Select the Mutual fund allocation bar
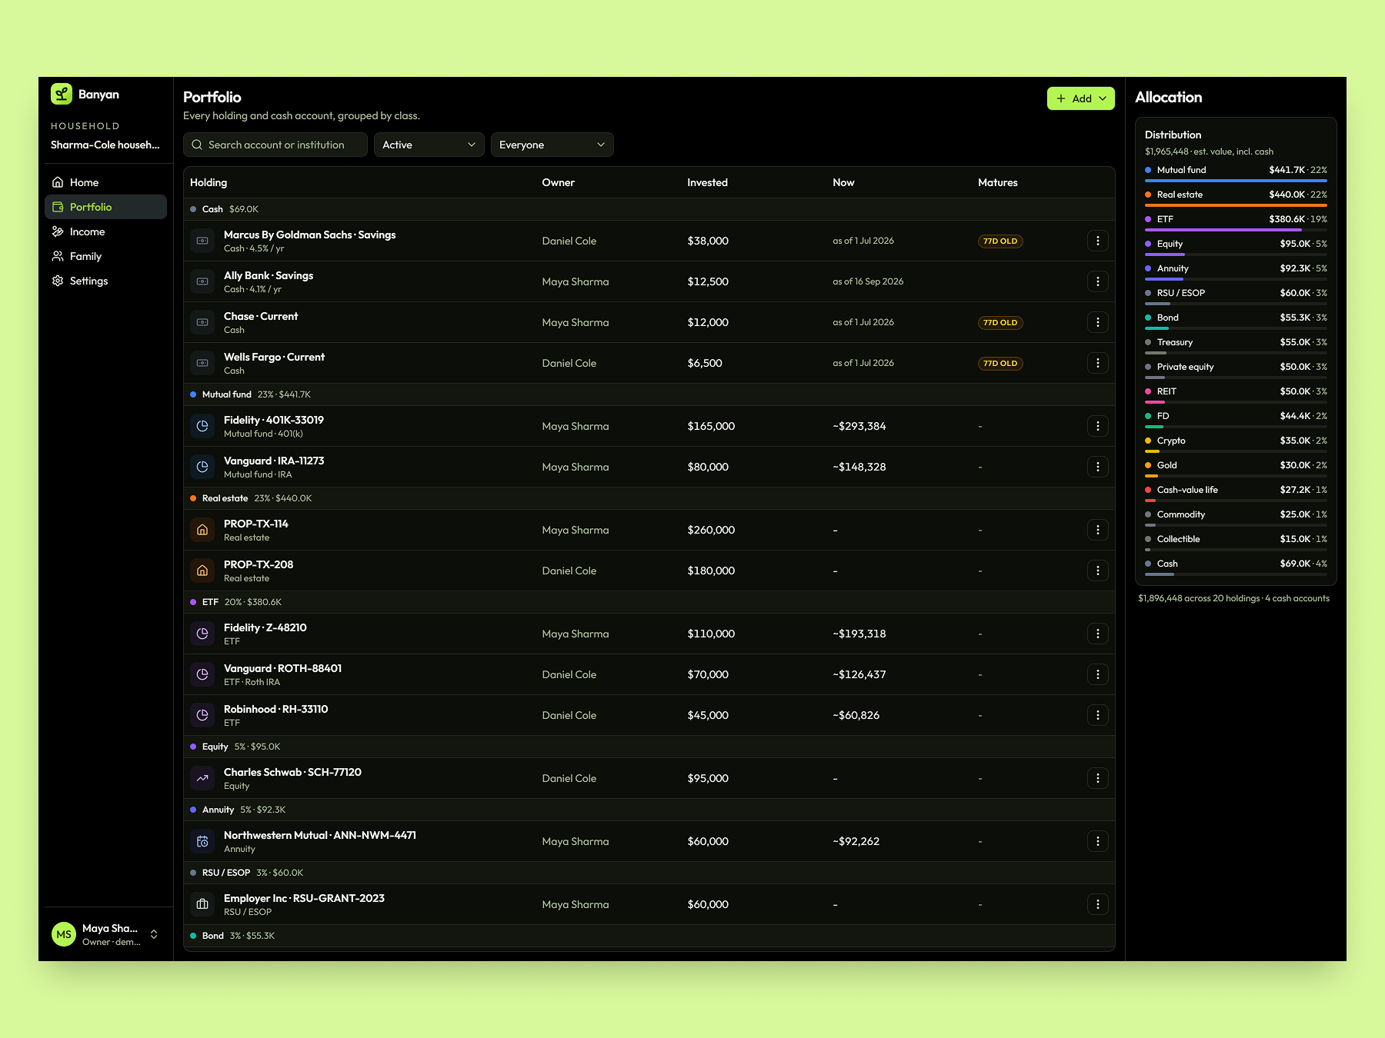This screenshot has height=1038, width=1385. point(1236,181)
